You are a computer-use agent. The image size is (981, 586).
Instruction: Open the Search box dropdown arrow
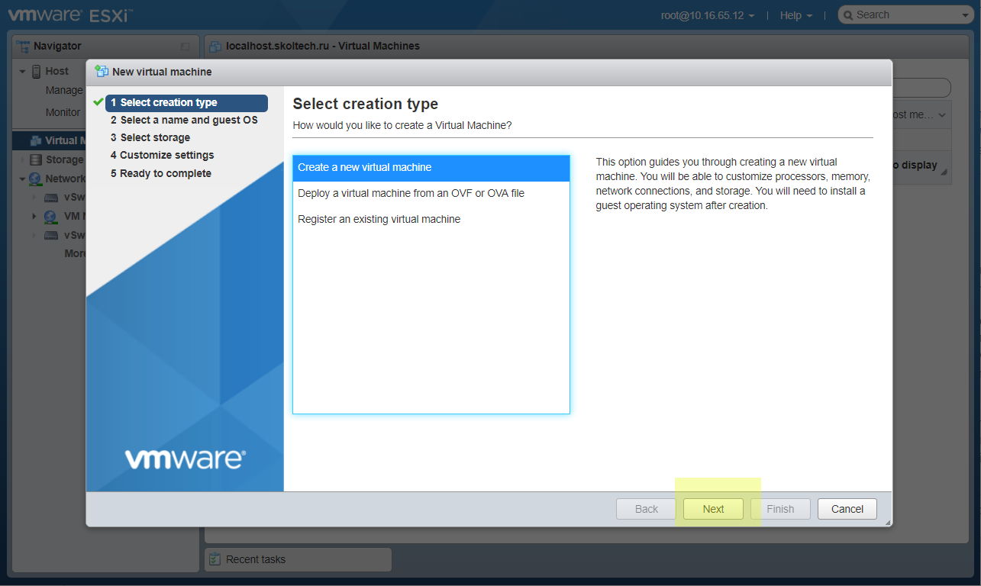click(x=966, y=15)
